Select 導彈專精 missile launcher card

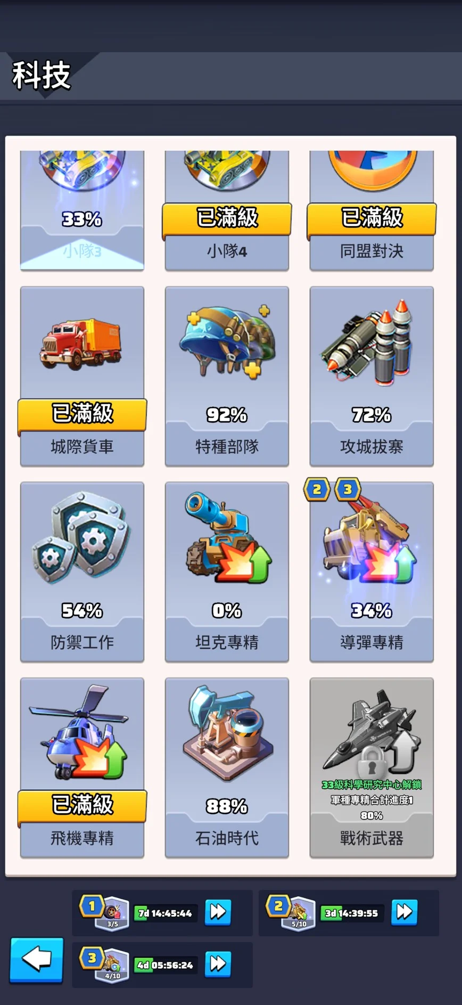(372, 572)
